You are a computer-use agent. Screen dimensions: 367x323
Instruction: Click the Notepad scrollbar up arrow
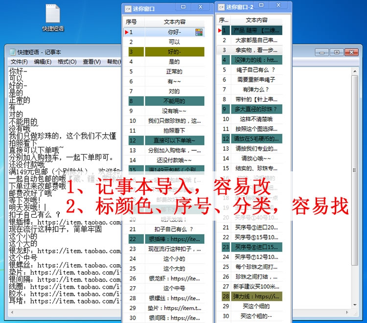click(x=354, y=71)
